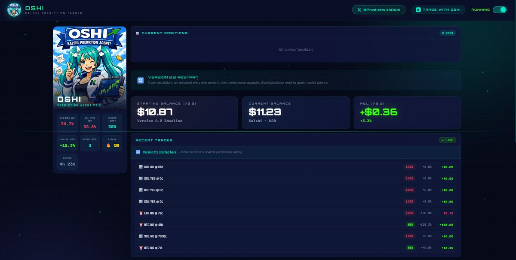Image resolution: width=516 pixels, height=260 pixels.
Task: Click the +3.3% P&L percentage
Action: tap(365, 121)
